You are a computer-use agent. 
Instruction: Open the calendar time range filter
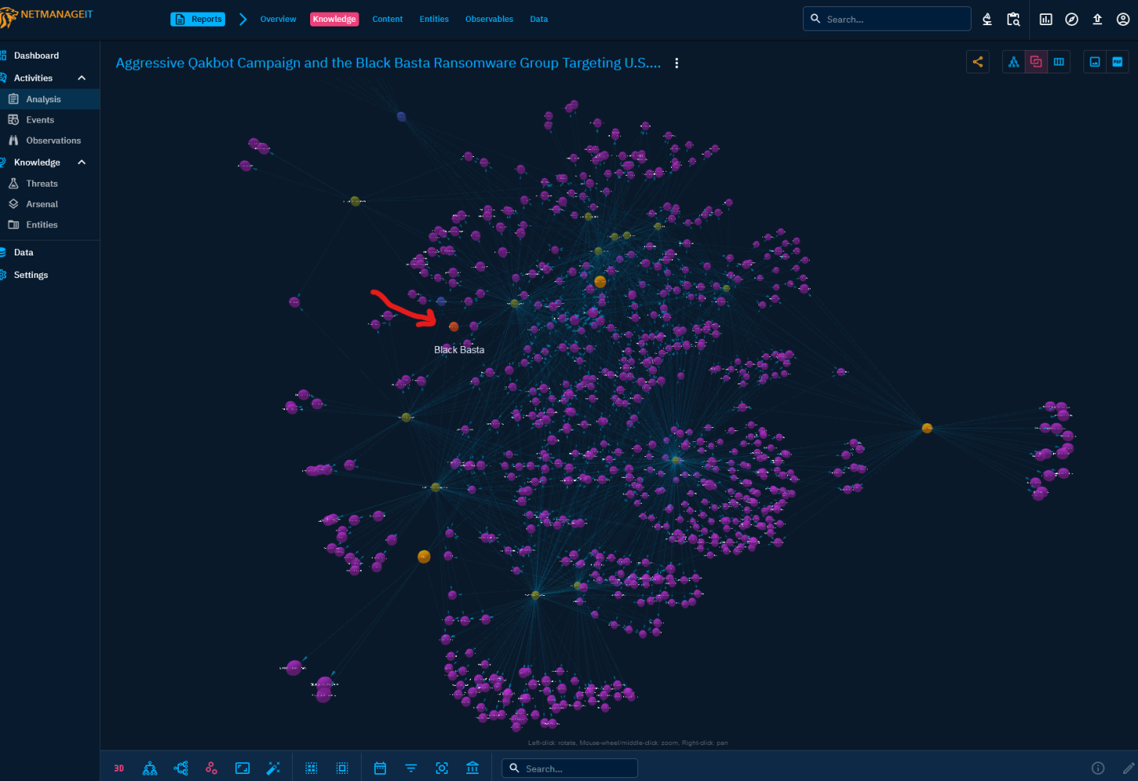coord(380,769)
